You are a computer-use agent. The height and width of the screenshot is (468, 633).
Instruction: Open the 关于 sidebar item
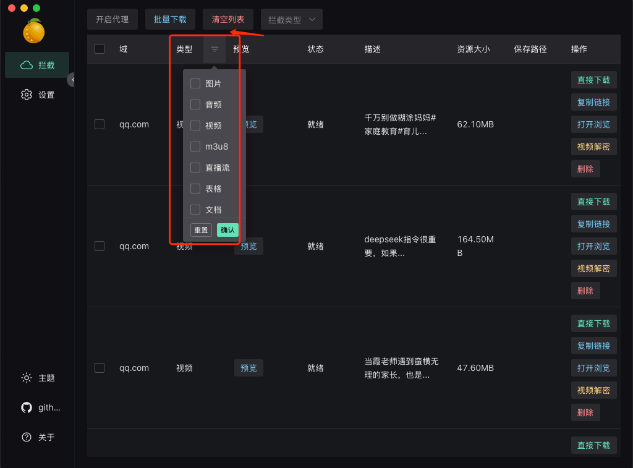(37, 437)
